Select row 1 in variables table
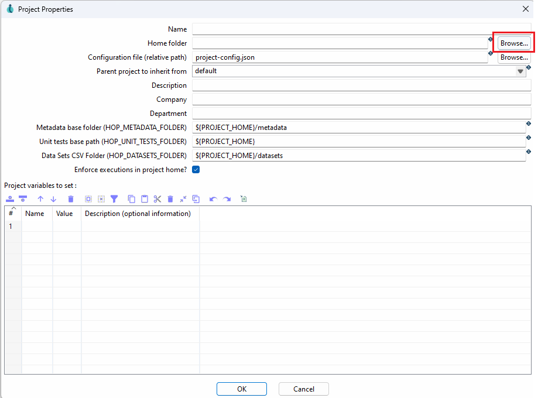Viewport: 538px width, 398px height. (x=11, y=226)
